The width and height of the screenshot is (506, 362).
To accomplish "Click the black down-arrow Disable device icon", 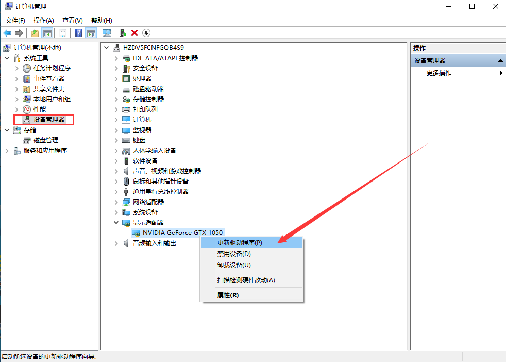I will point(146,33).
